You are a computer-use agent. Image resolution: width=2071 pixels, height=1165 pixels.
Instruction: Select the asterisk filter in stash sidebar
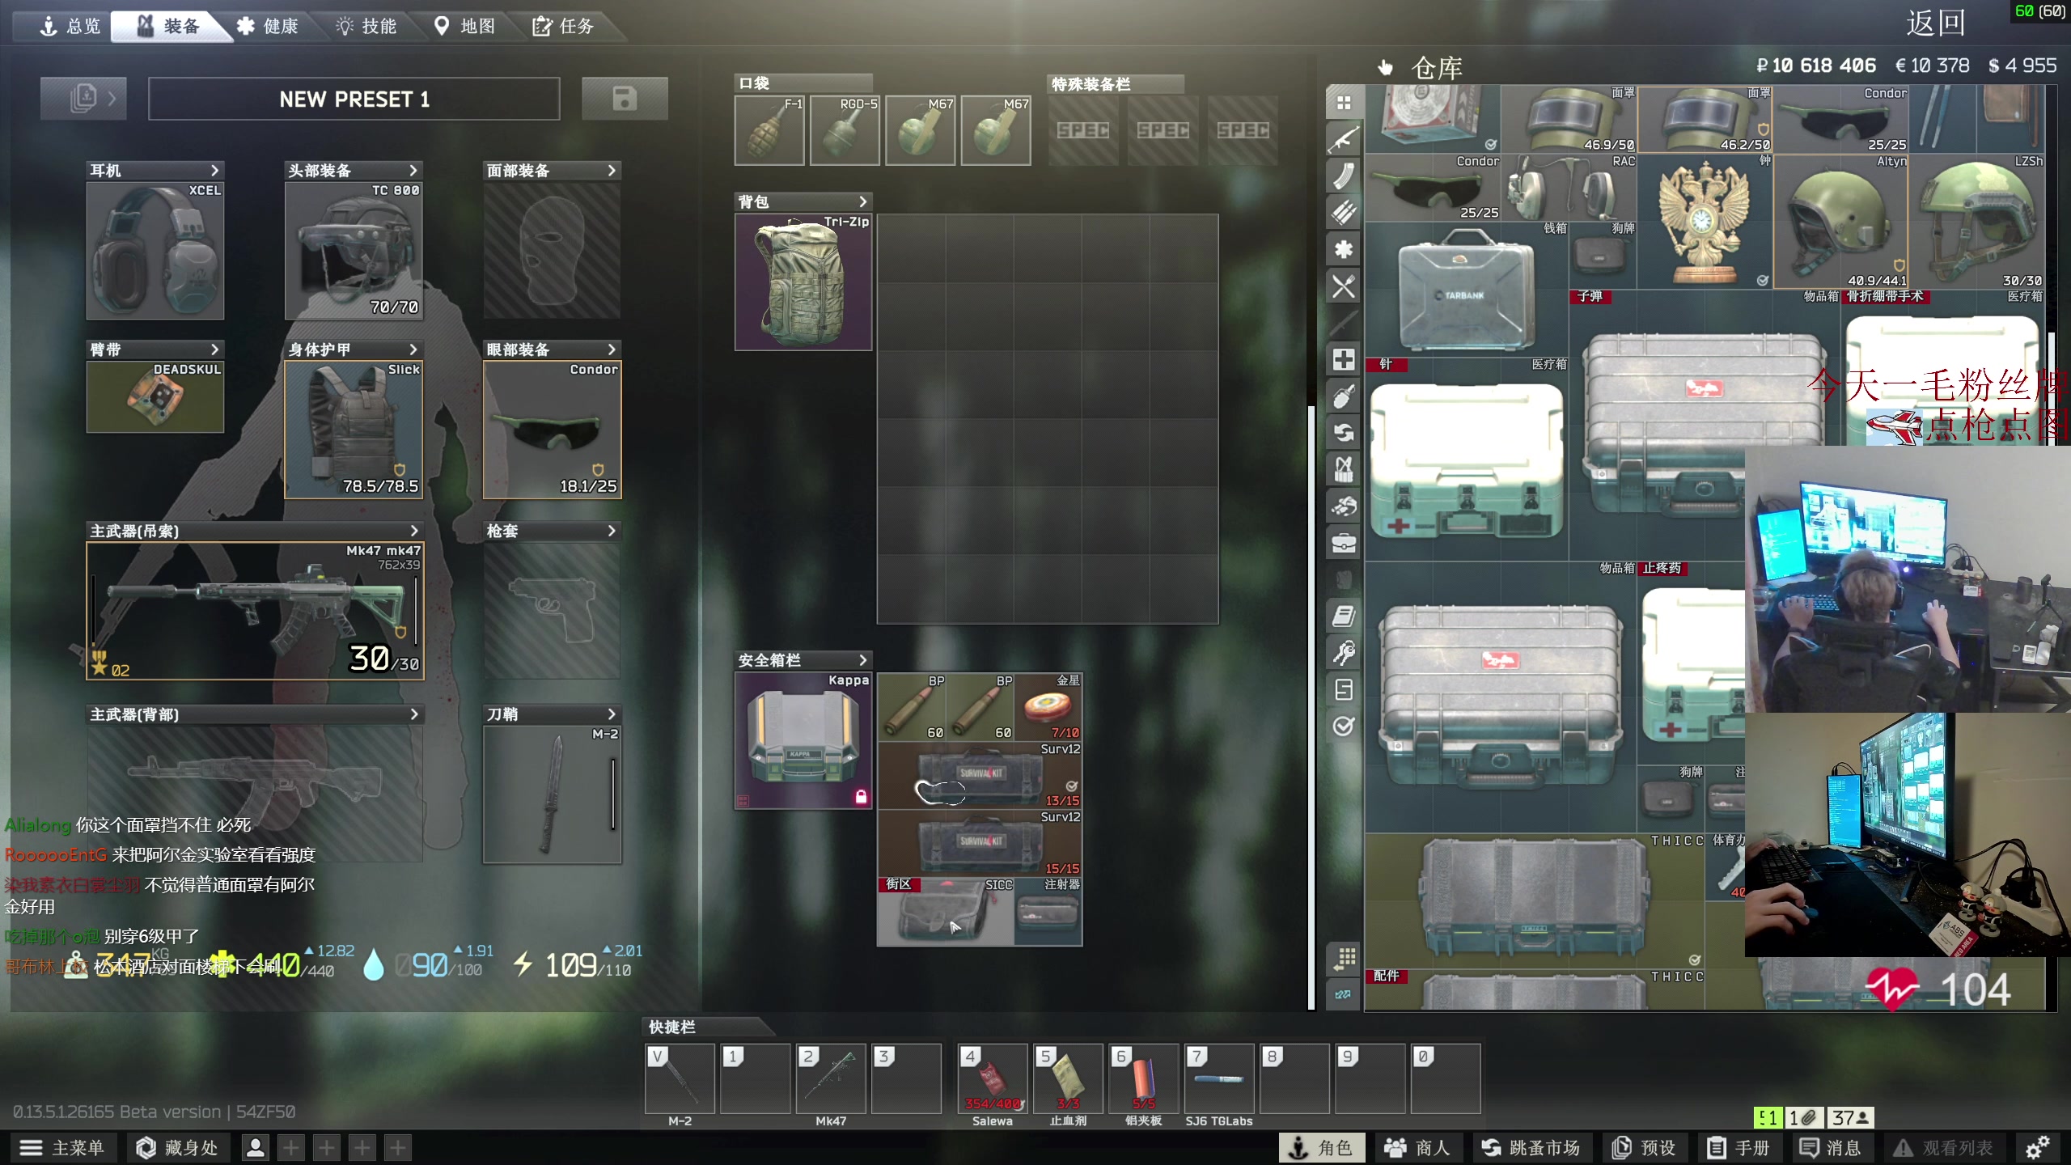(x=1344, y=249)
